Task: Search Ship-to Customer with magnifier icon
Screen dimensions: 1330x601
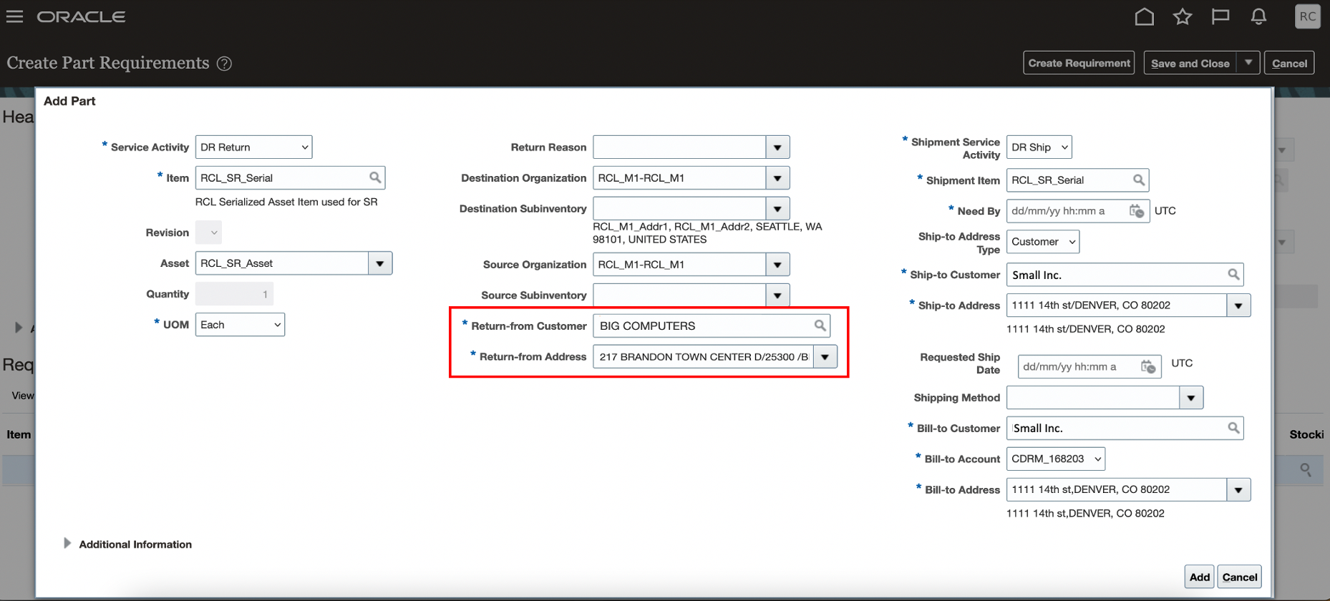Action: [1233, 275]
